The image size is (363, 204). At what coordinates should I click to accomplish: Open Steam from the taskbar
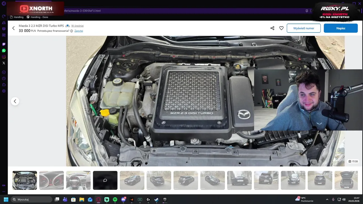pyautogui.click(x=157, y=199)
